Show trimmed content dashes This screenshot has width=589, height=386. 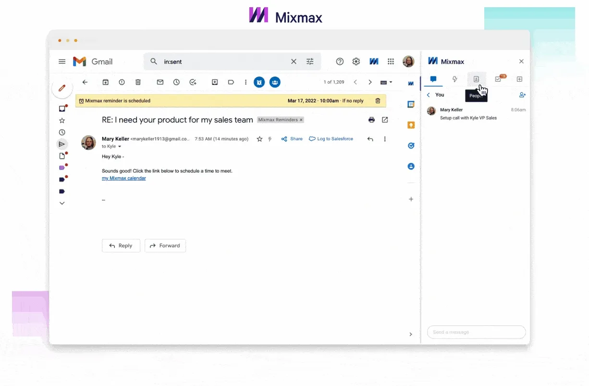point(103,199)
